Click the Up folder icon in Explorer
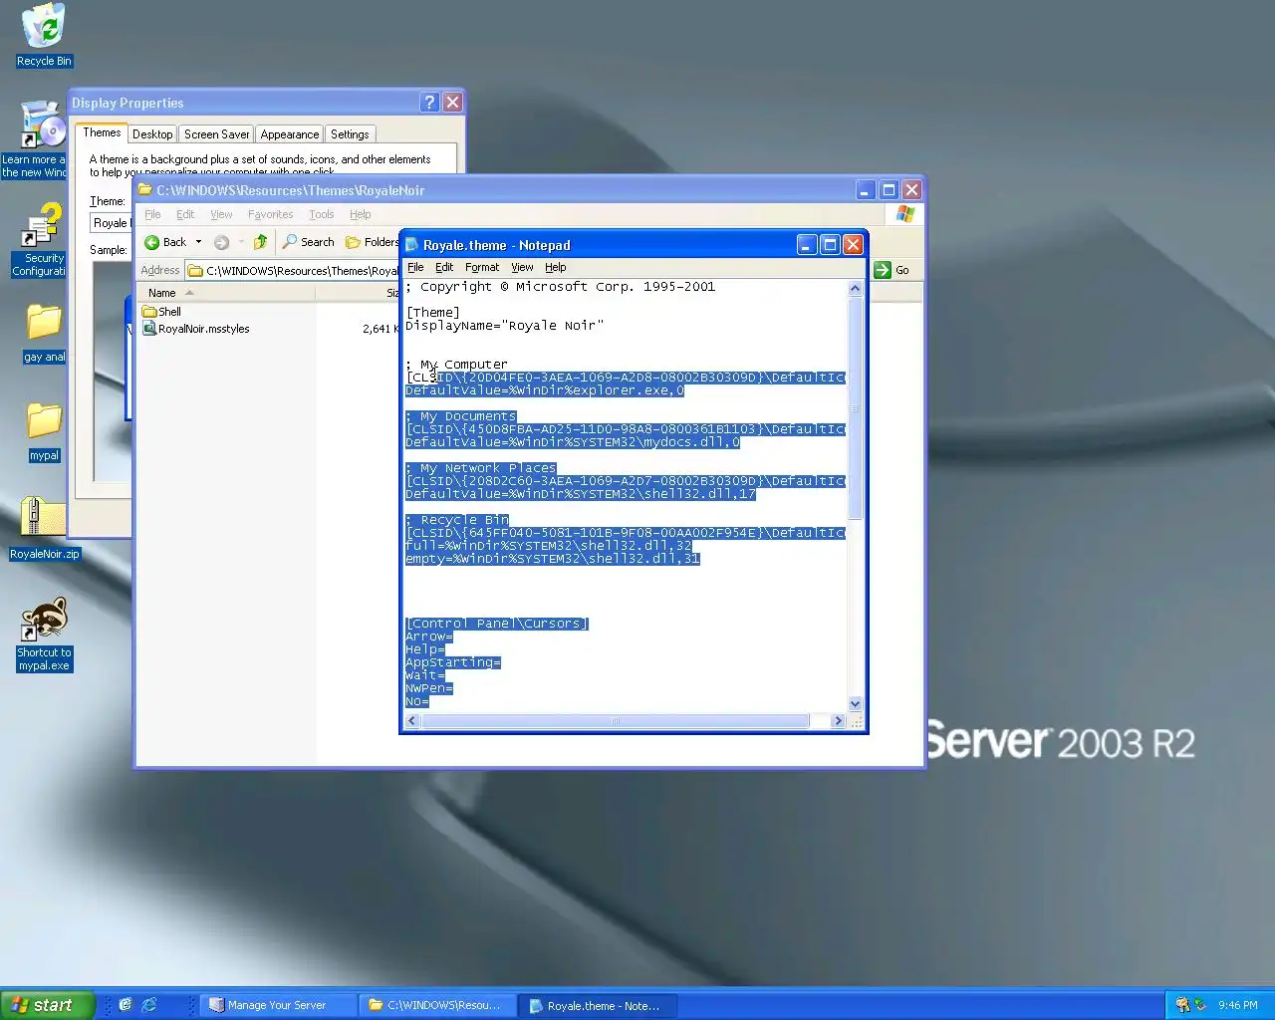 point(261,242)
